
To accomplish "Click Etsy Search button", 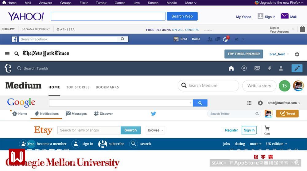I will click(x=130, y=130).
